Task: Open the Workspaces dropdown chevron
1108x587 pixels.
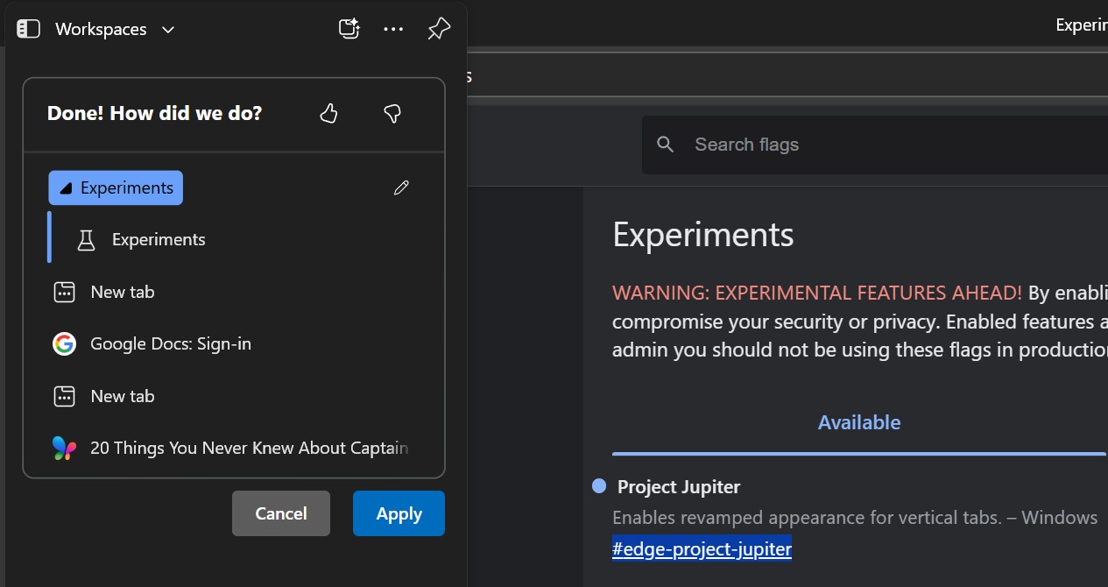Action: pos(167,29)
